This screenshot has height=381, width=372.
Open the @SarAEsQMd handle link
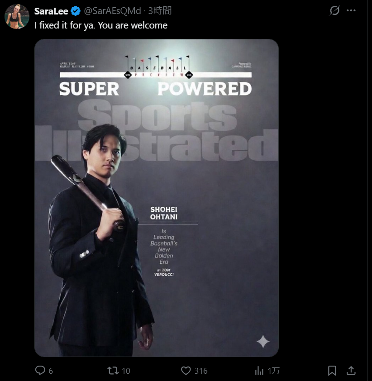pos(112,11)
